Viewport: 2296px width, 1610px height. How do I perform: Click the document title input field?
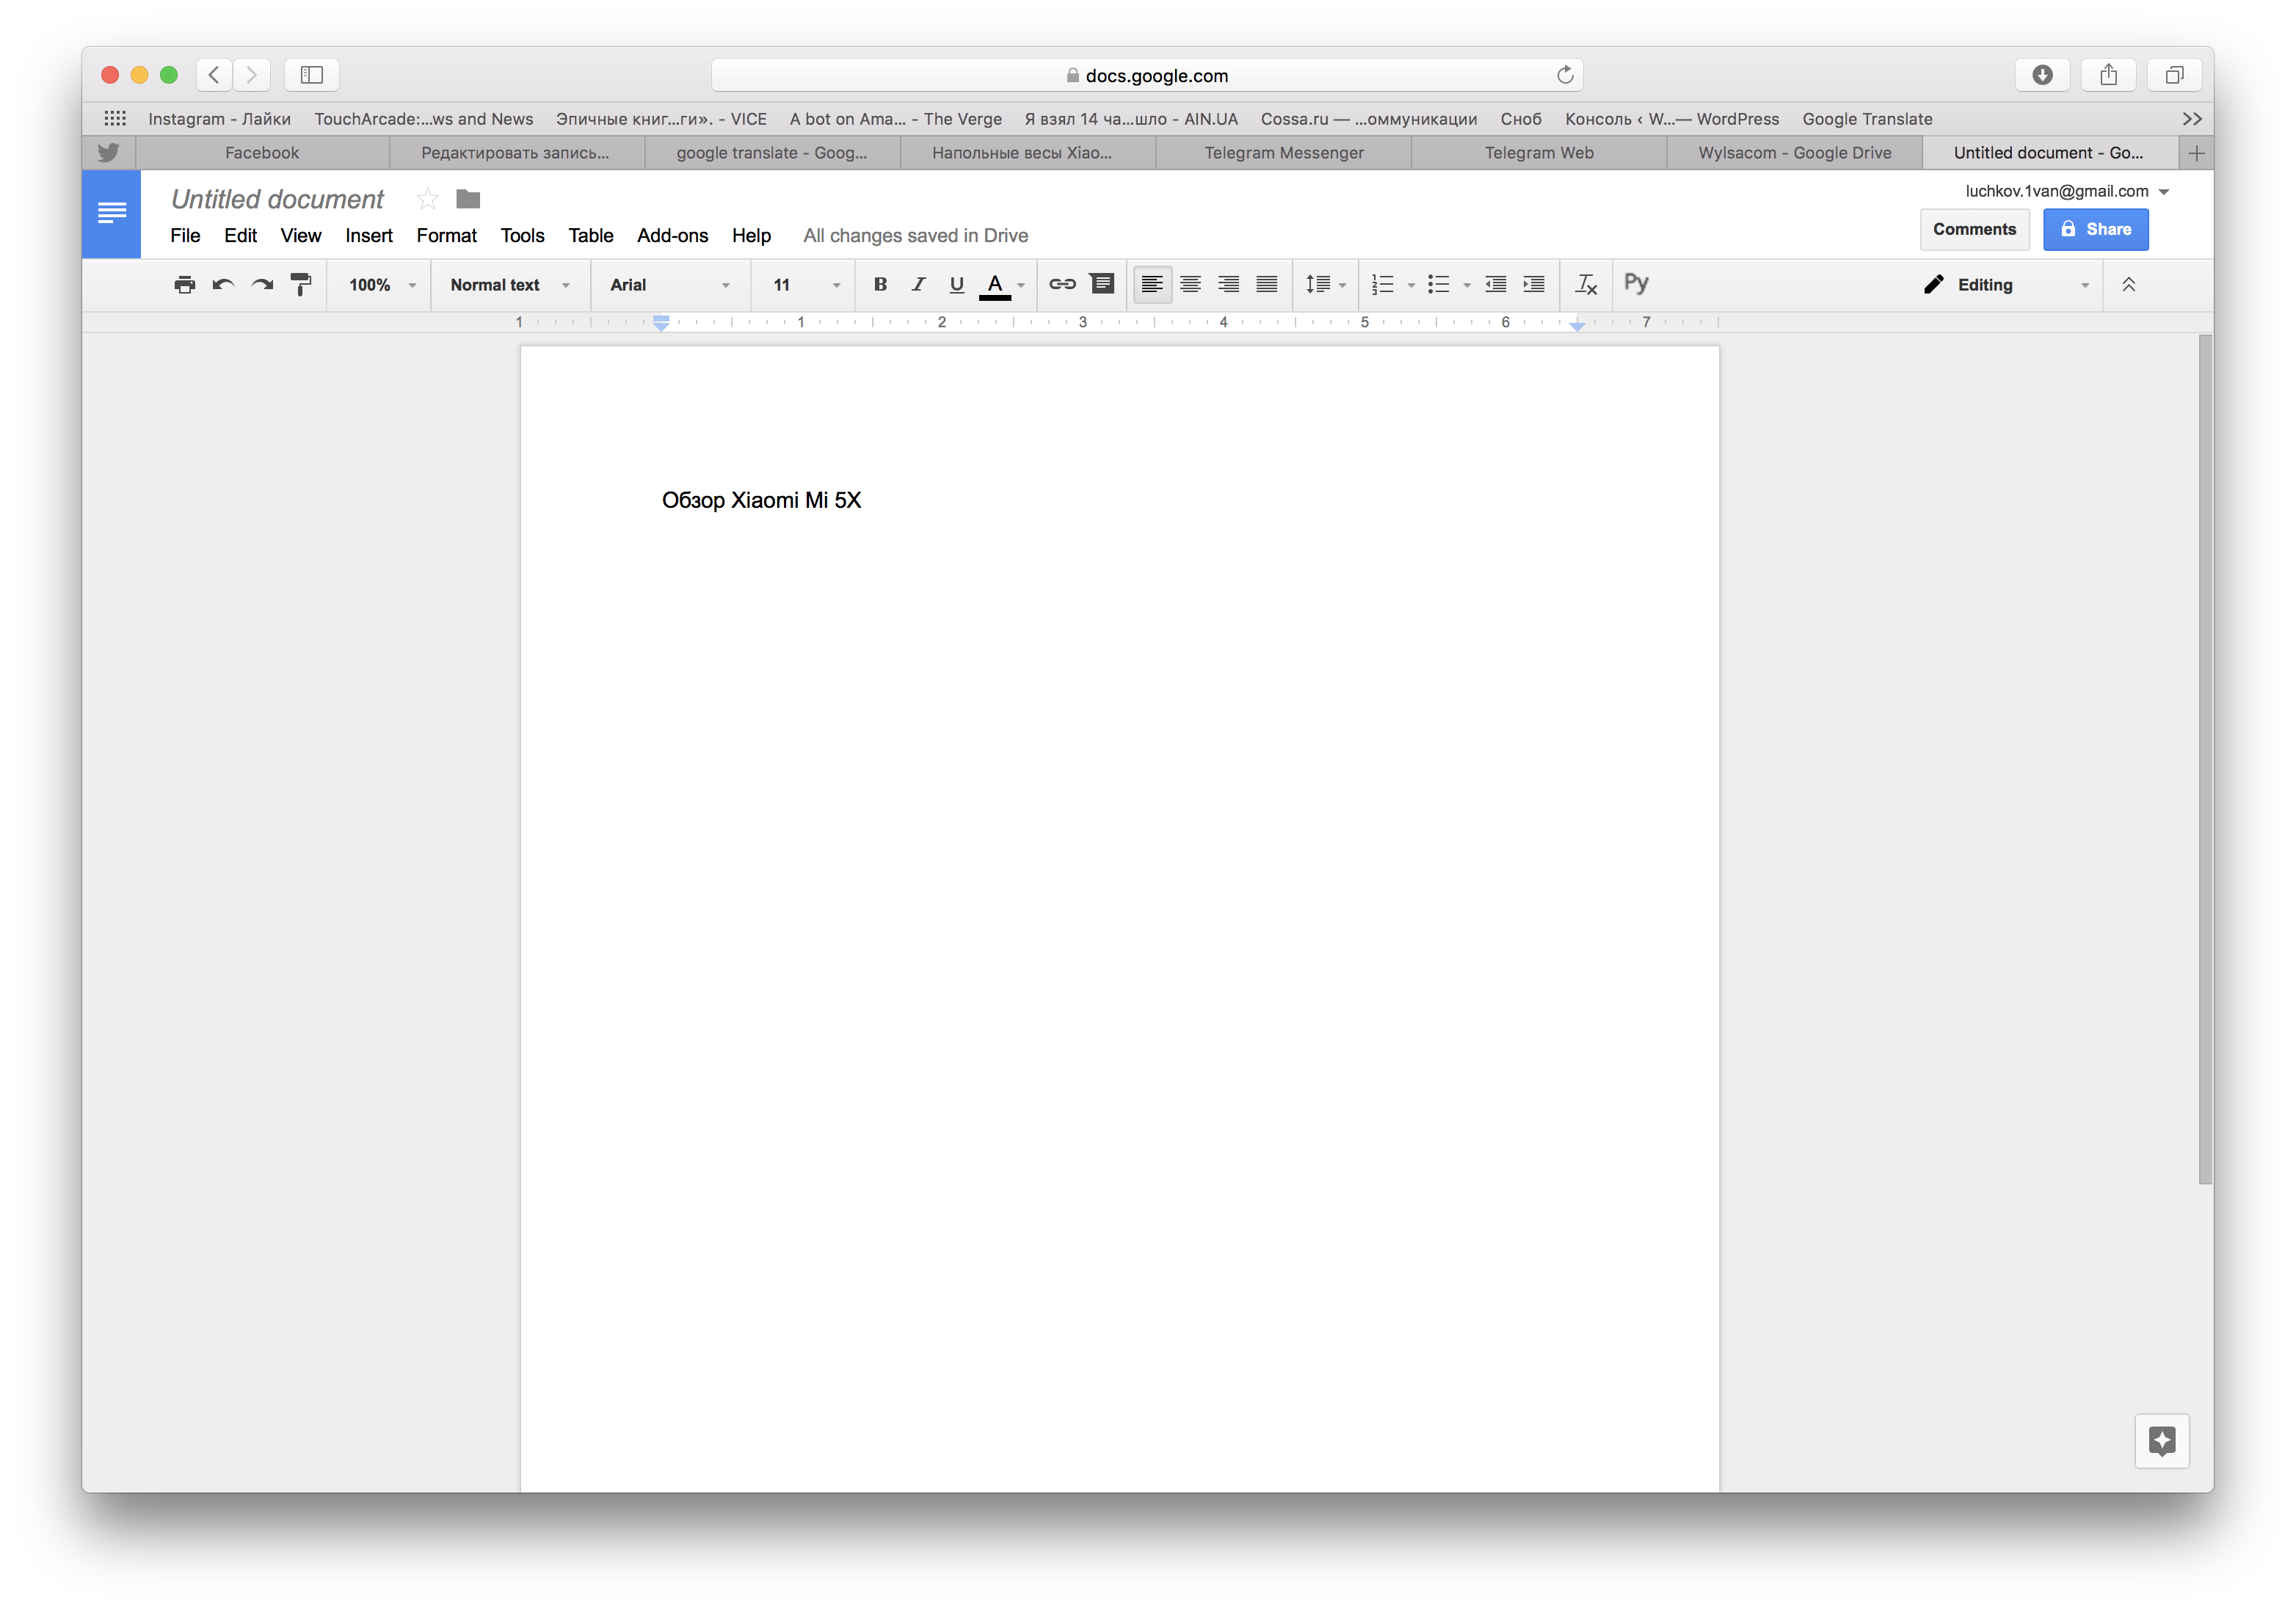click(x=279, y=199)
